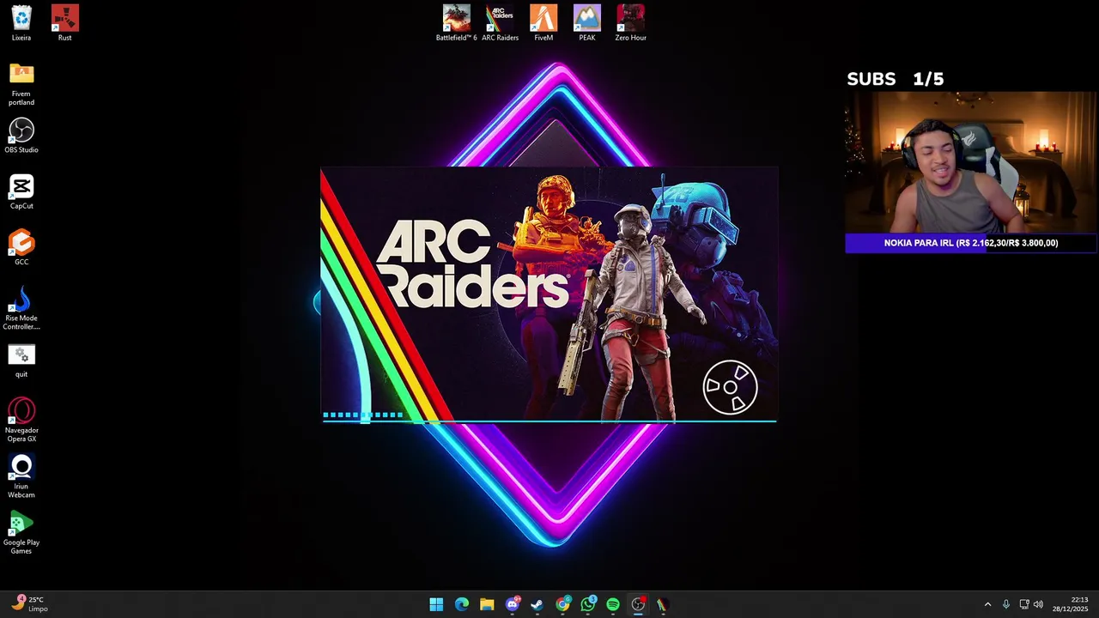Open the network status tray icon

(1023, 604)
